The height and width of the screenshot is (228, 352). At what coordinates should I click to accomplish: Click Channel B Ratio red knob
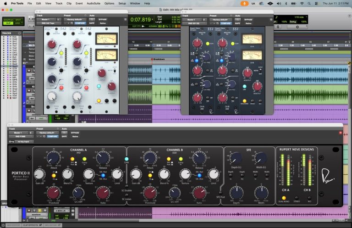coord(199,193)
